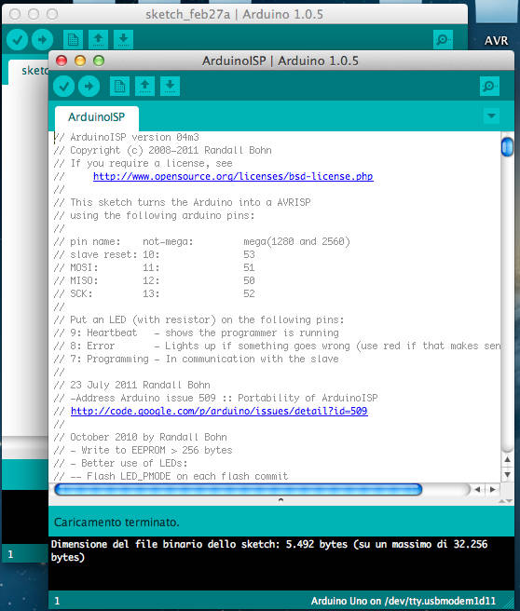
Task: Click Open sketch up-arrow in ArduinoISP window
Action: click(144, 86)
